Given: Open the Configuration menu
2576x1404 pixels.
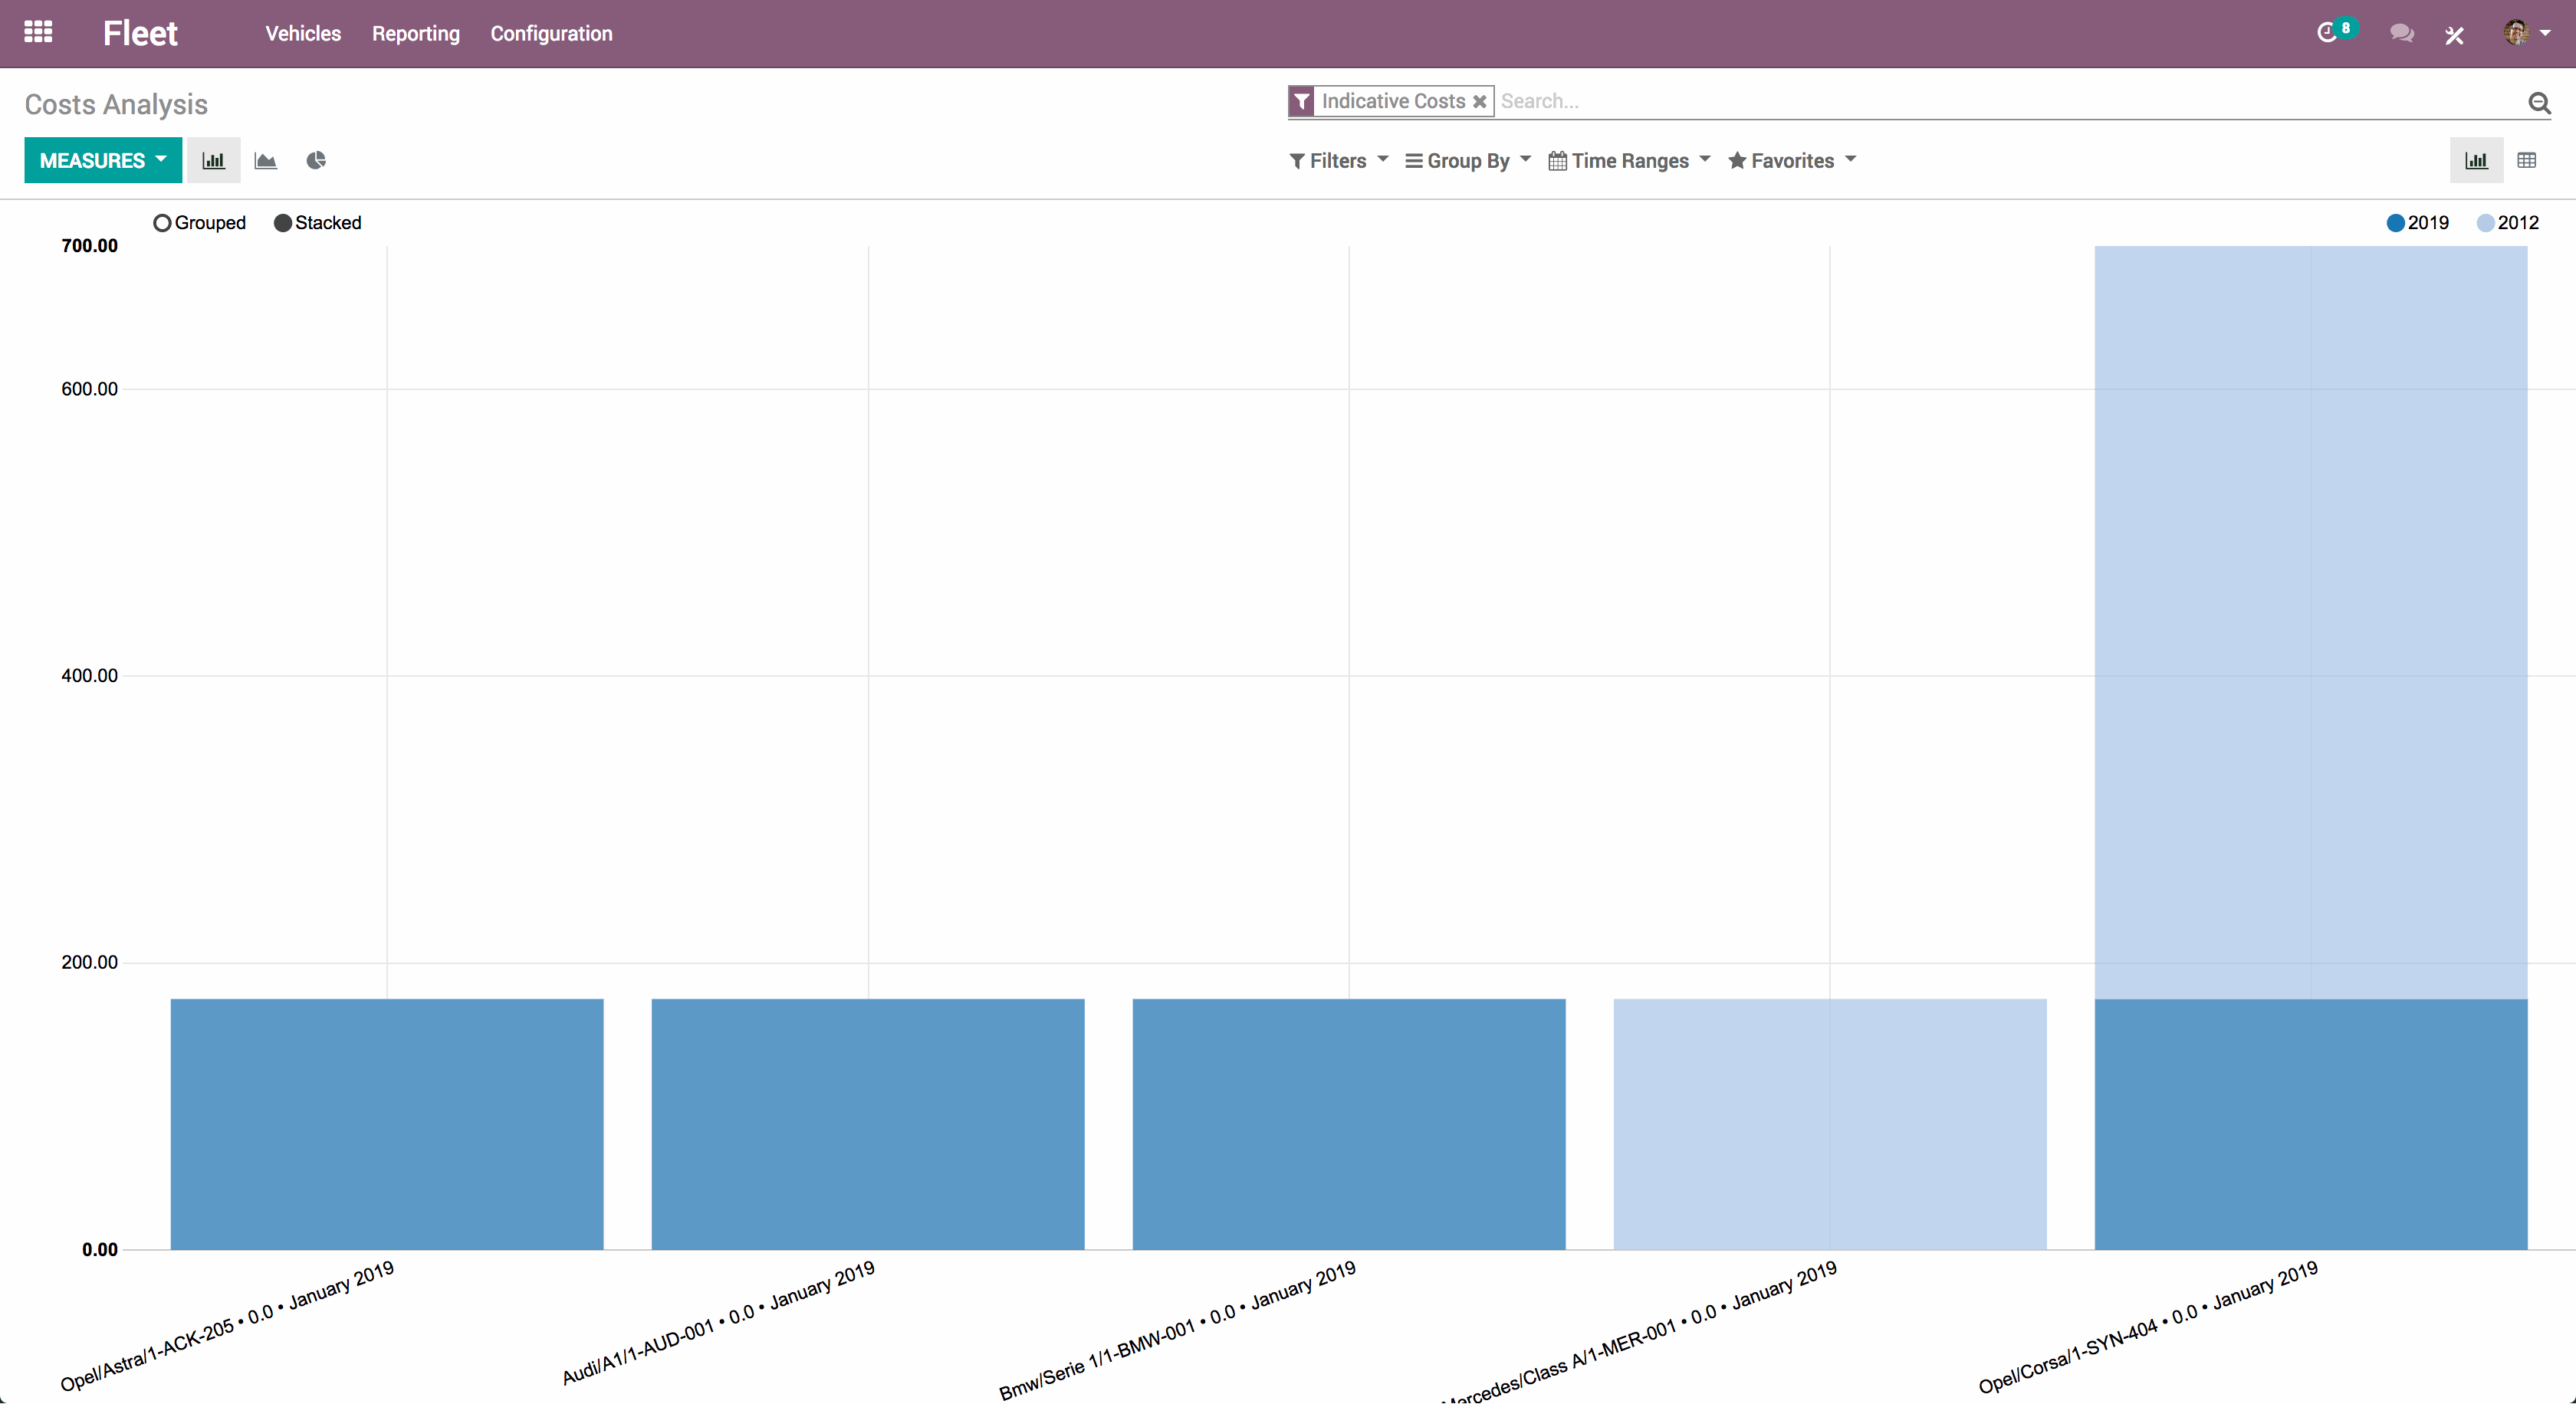Looking at the screenshot, I should point(551,33).
